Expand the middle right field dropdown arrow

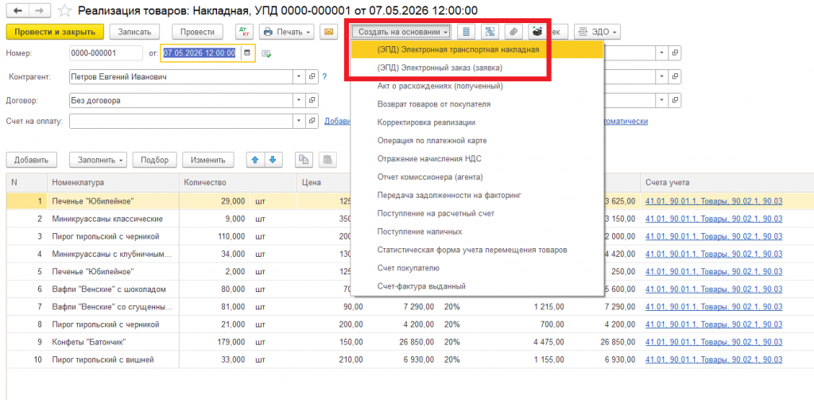662,77
